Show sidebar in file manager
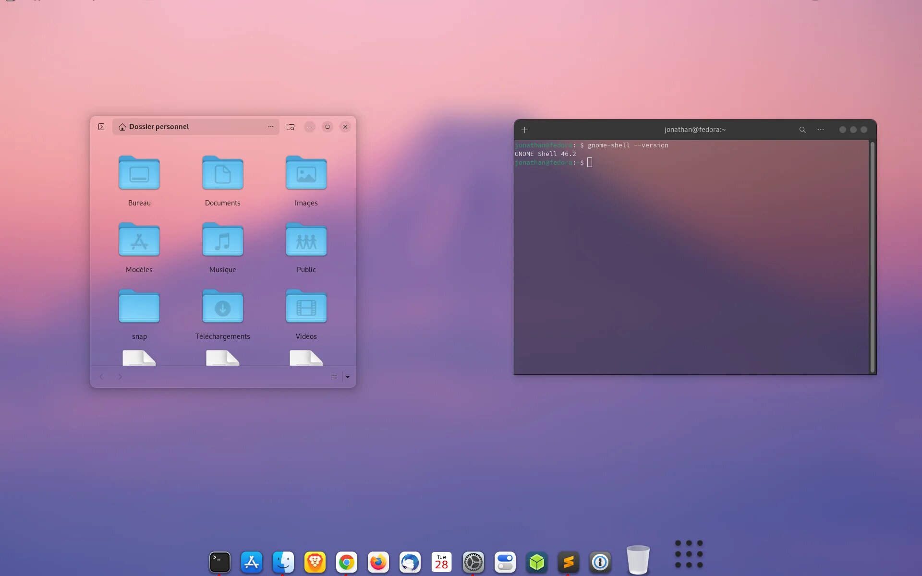 101,127
